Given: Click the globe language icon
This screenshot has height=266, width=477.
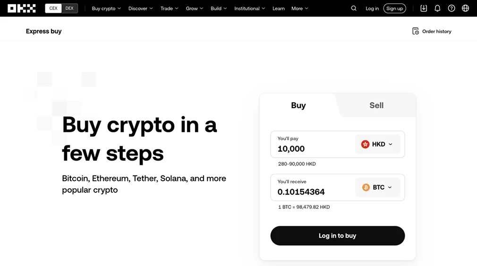Looking at the screenshot, I should click(466, 8).
